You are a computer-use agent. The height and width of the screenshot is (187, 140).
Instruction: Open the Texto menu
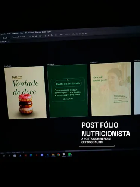tap(9, 34)
